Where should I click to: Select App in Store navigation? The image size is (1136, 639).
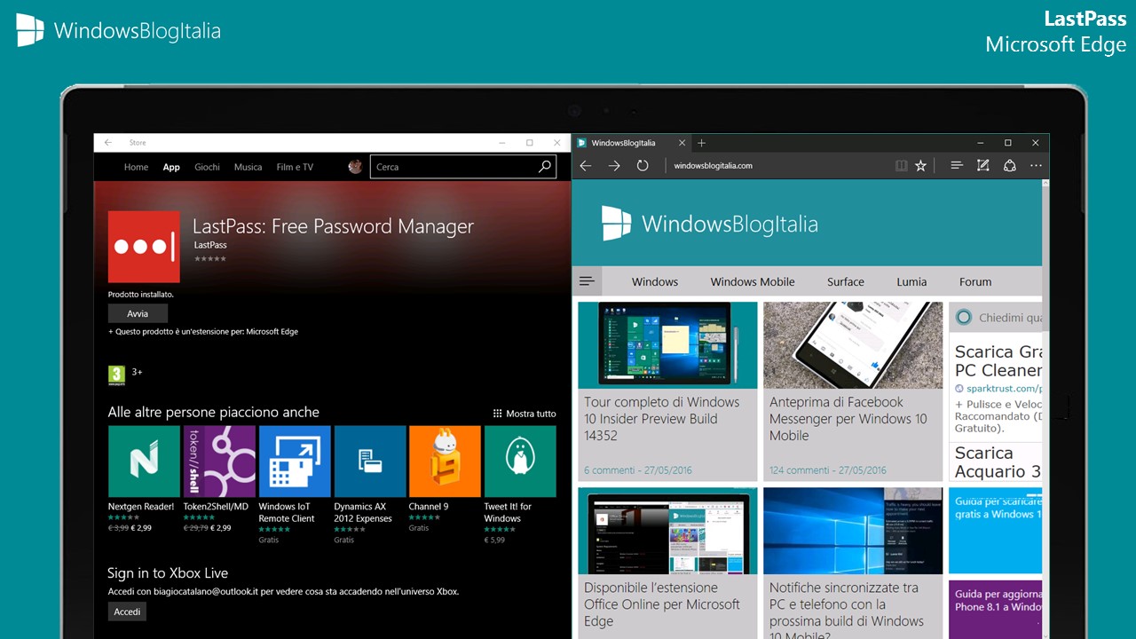pos(171,167)
